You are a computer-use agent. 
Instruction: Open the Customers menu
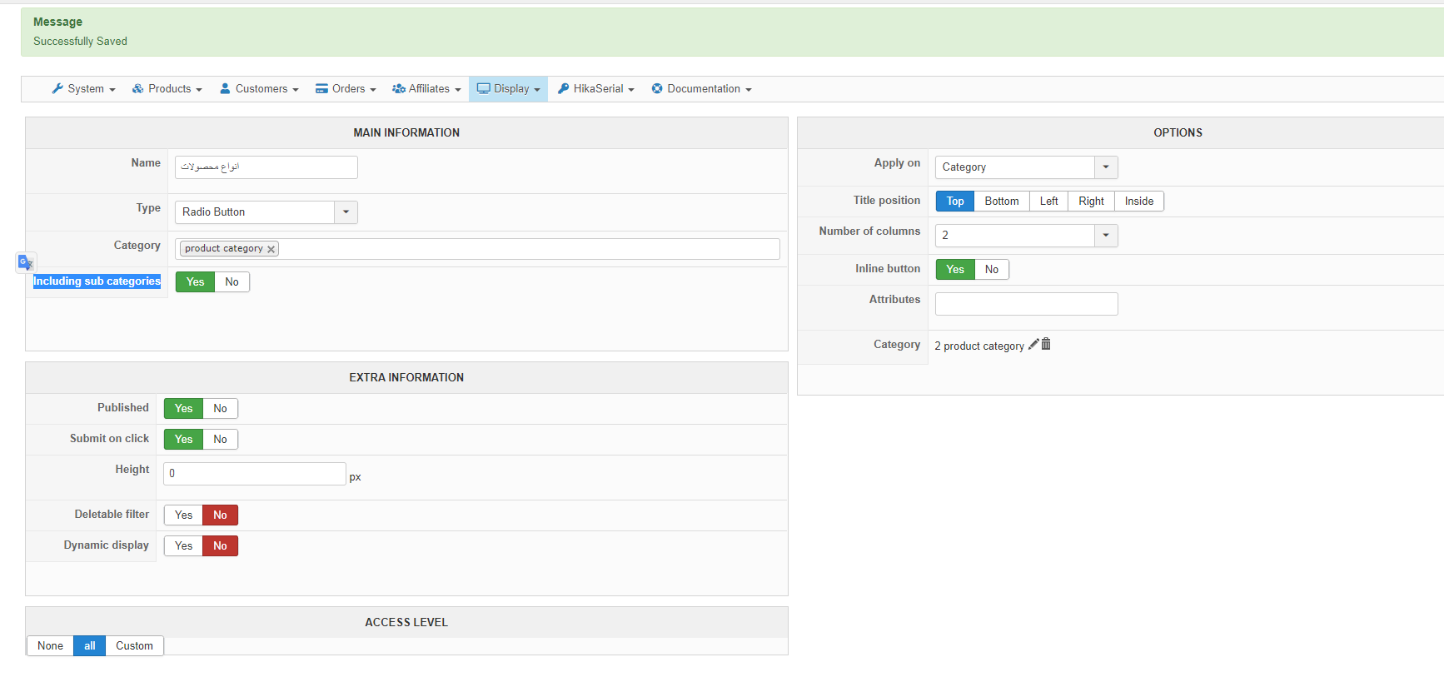pyautogui.click(x=259, y=88)
